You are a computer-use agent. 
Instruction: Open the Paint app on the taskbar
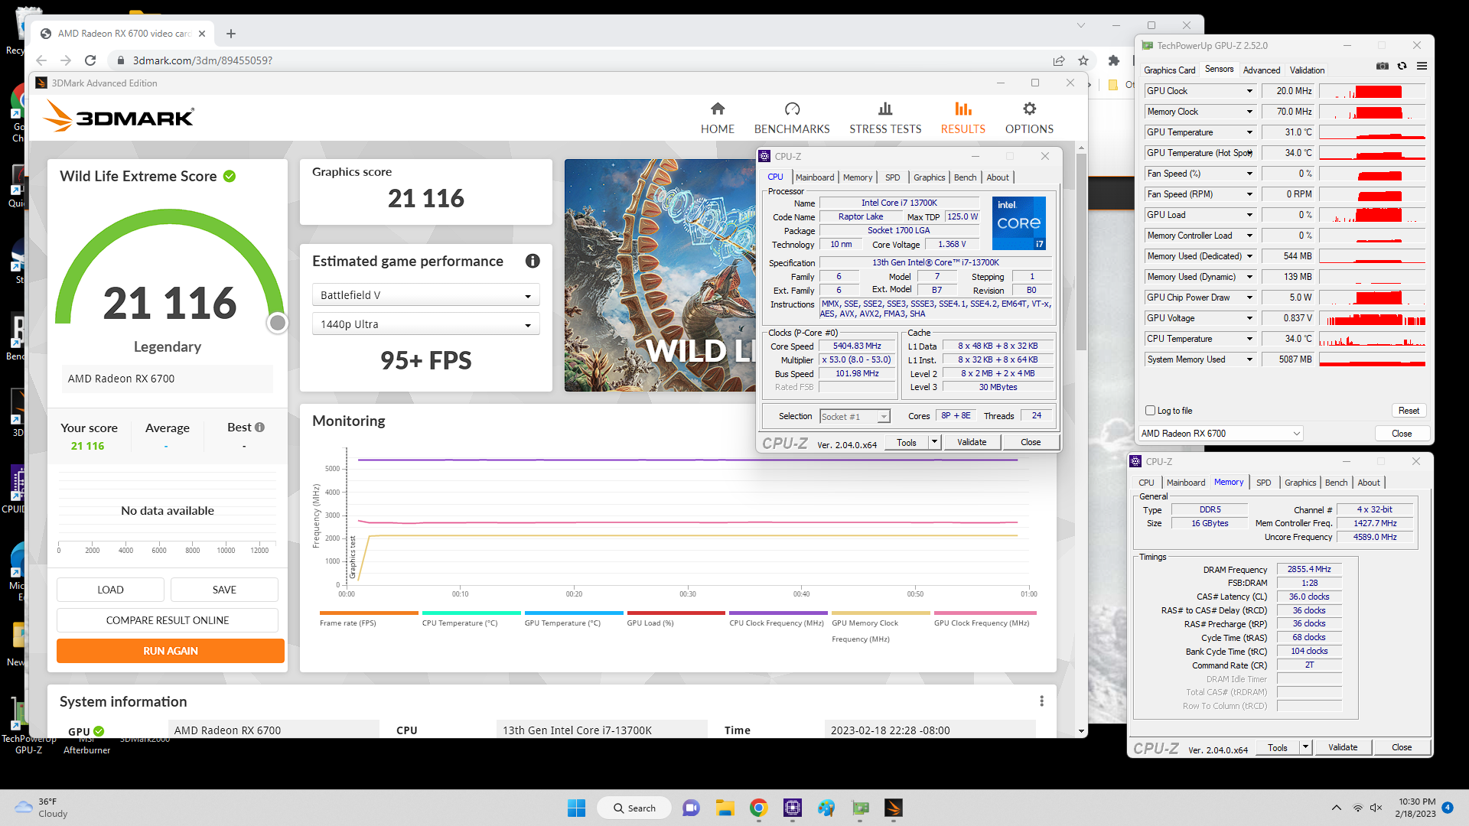(x=826, y=808)
